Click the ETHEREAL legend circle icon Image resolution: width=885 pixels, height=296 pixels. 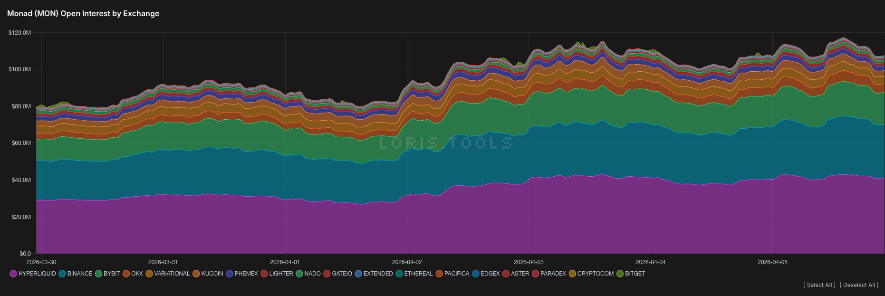399,274
